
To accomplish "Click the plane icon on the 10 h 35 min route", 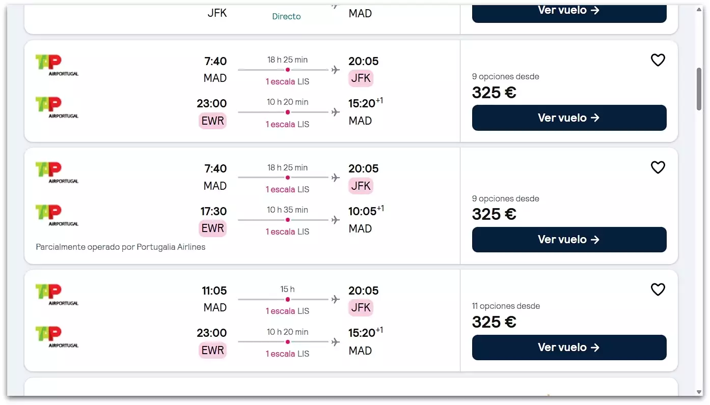I will (335, 220).
